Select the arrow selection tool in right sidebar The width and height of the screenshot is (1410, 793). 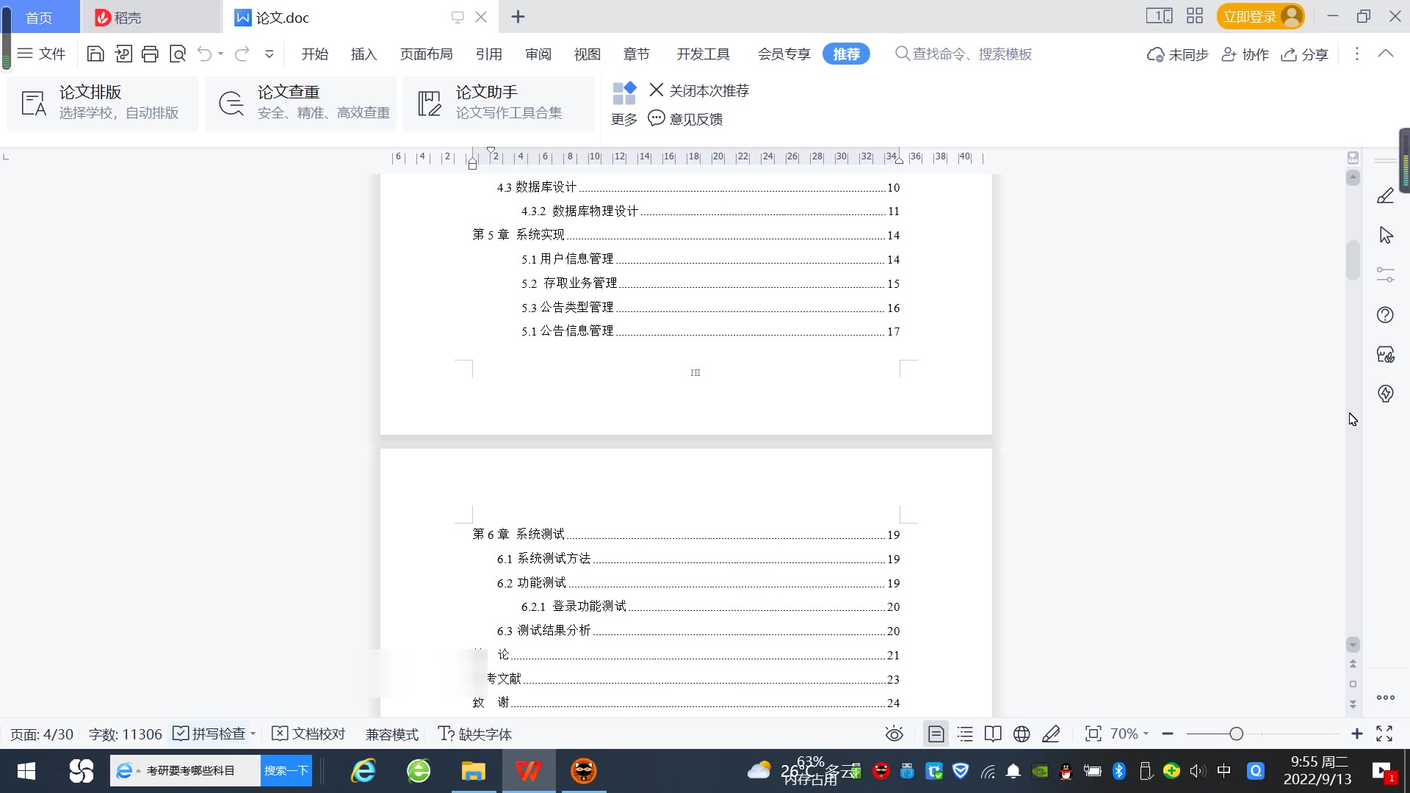click(1386, 236)
